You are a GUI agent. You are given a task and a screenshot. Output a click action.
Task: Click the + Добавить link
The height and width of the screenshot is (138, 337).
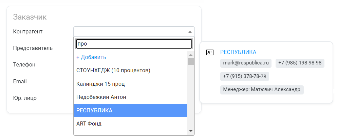[91, 57]
